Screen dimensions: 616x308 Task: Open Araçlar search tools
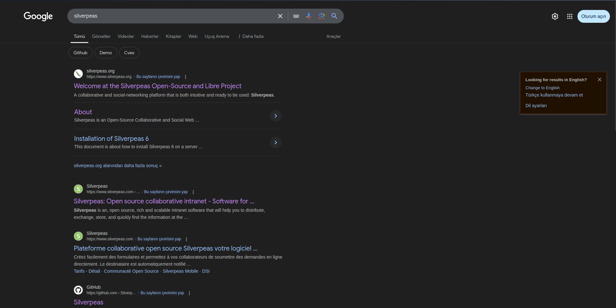point(333,37)
